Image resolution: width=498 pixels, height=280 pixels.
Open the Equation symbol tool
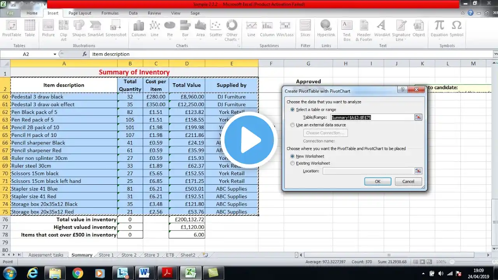click(x=439, y=29)
